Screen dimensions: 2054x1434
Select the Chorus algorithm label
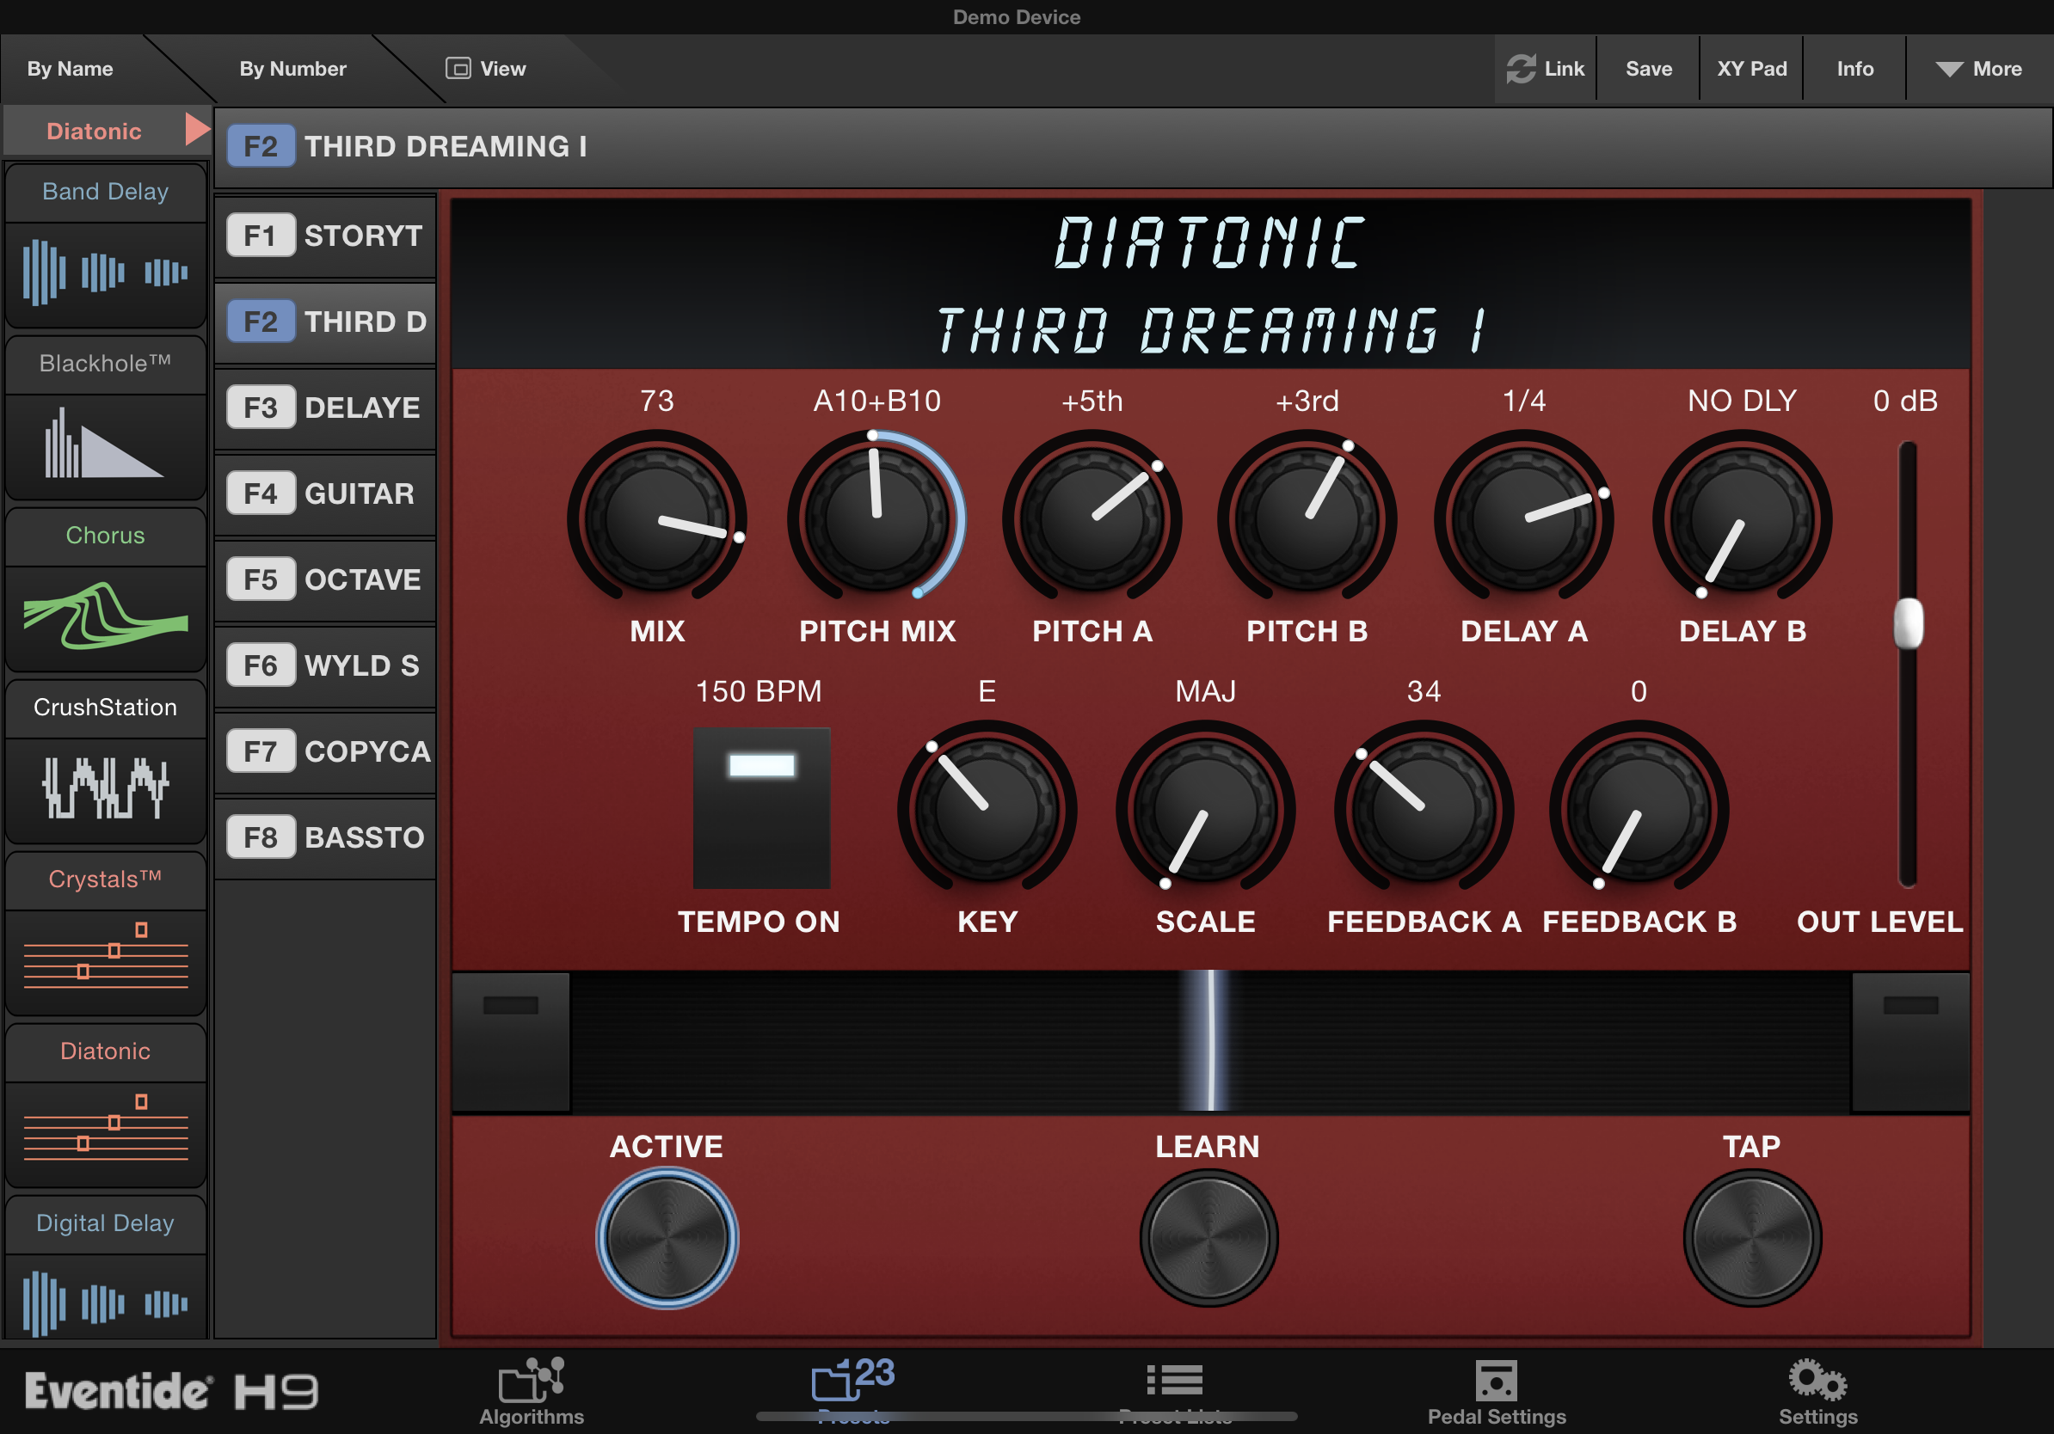(x=106, y=535)
